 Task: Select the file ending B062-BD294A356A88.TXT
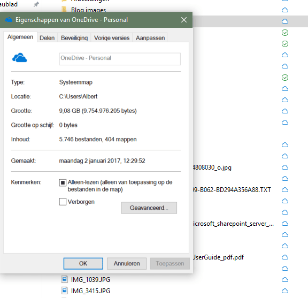coord(232,190)
